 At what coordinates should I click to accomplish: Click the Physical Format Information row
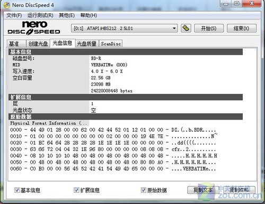point(49,123)
